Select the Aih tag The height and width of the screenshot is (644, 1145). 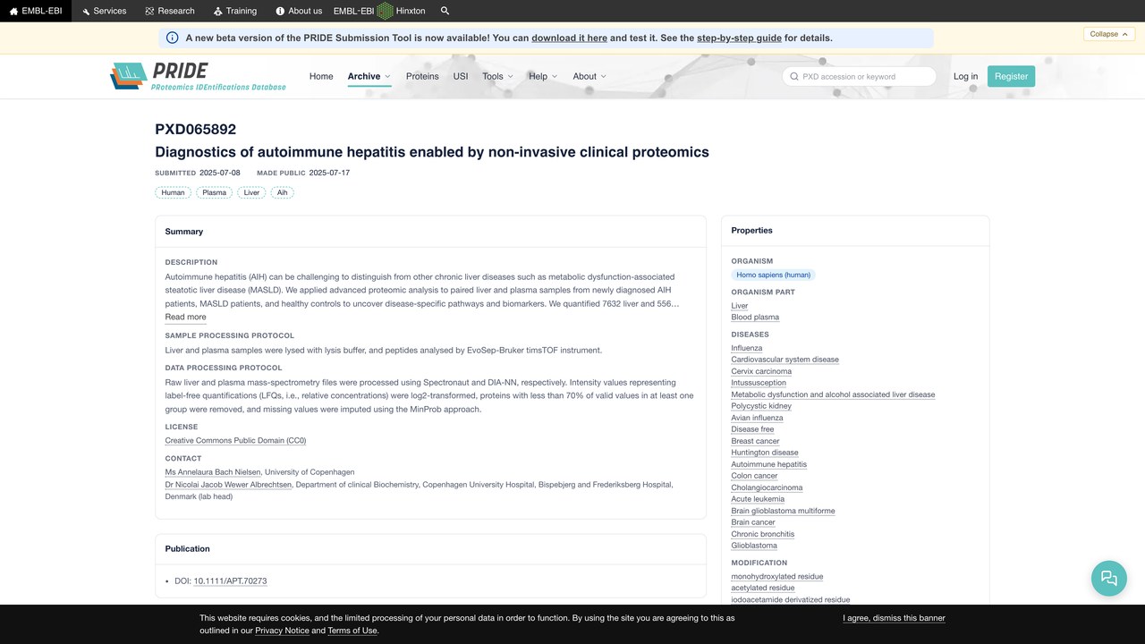click(283, 192)
